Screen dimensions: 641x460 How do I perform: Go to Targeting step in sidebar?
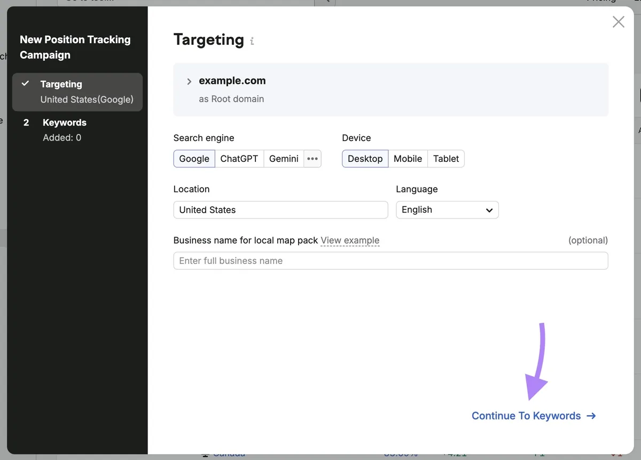77,92
